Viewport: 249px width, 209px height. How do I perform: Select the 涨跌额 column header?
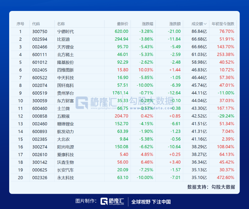pos(175,24)
